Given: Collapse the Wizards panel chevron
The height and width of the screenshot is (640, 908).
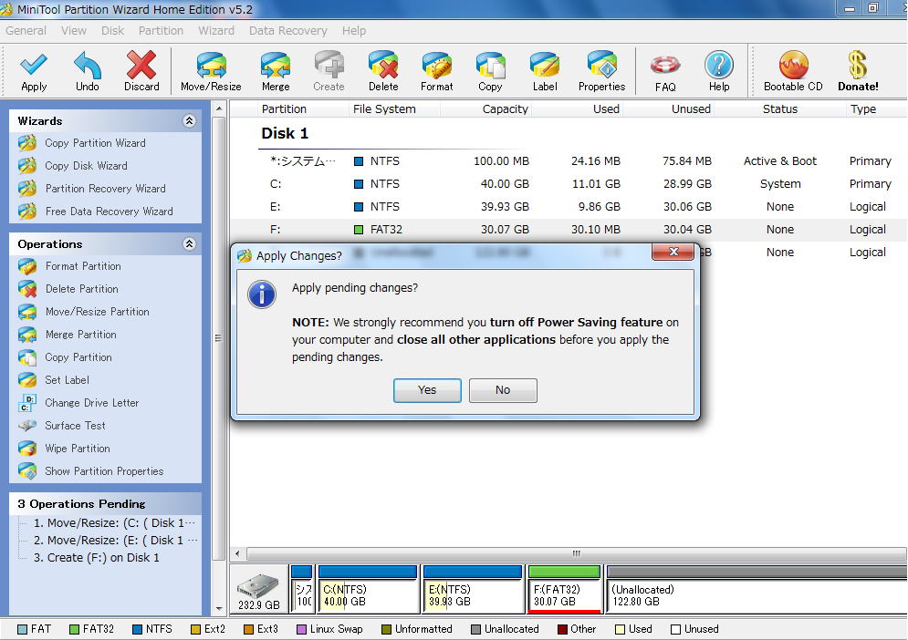Looking at the screenshot, I should coord(189,120).
